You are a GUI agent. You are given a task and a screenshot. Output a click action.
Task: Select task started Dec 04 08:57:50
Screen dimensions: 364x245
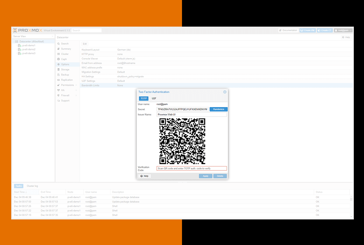pos(181,202)
